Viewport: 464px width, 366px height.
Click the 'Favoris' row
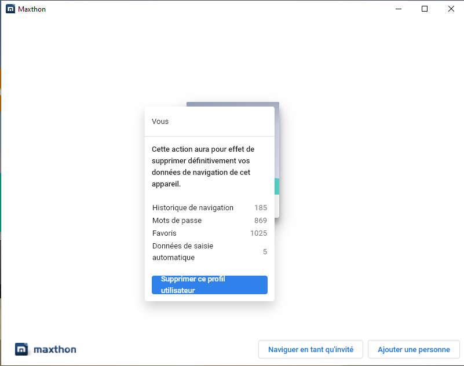pos(210,233)
